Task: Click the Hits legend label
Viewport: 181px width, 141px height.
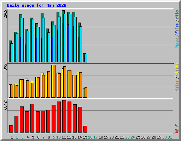Action: (x=177, y=14)
